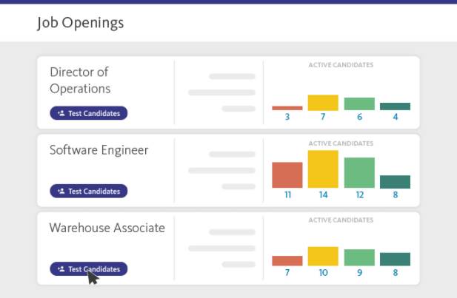The image size is (457, 298).
Task: Click Test Candidates for Software Engineer
Action: [x=89, y=191]
